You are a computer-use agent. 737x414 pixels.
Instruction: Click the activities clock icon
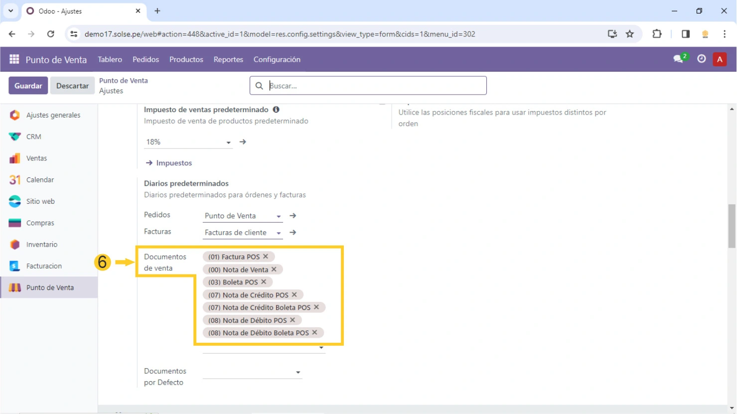pyautogui.click(x=701, y=59)
